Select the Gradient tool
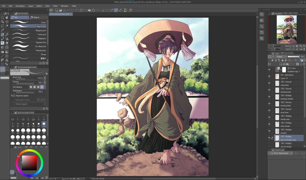Viewport: 306px width, 180px height. [x=7, y=52]
